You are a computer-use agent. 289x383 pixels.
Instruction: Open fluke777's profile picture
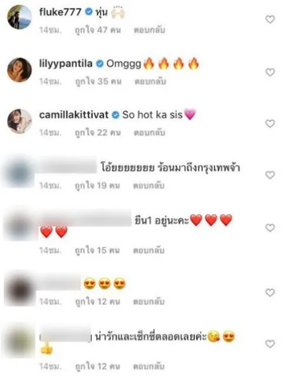pyautogui.click(x=20, y=17)
